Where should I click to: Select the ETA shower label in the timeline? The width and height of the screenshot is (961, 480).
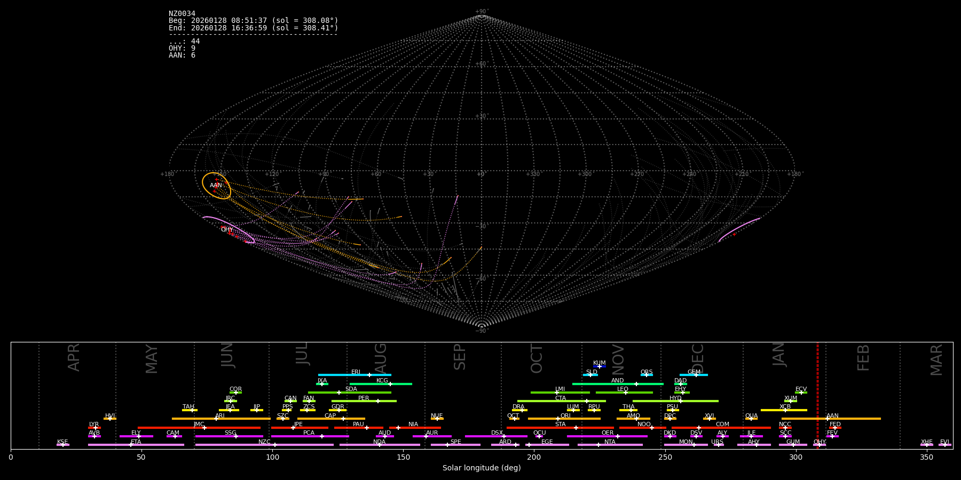click(136, 442)
